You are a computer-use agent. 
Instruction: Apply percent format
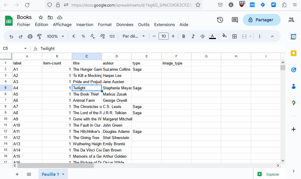83,36
